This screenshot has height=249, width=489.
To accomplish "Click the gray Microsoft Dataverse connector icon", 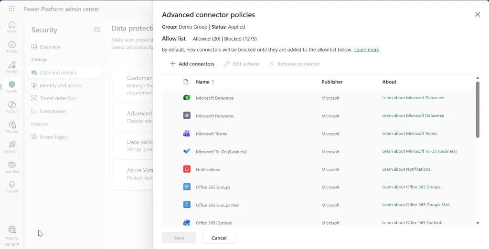I will [x=187, y=115].
